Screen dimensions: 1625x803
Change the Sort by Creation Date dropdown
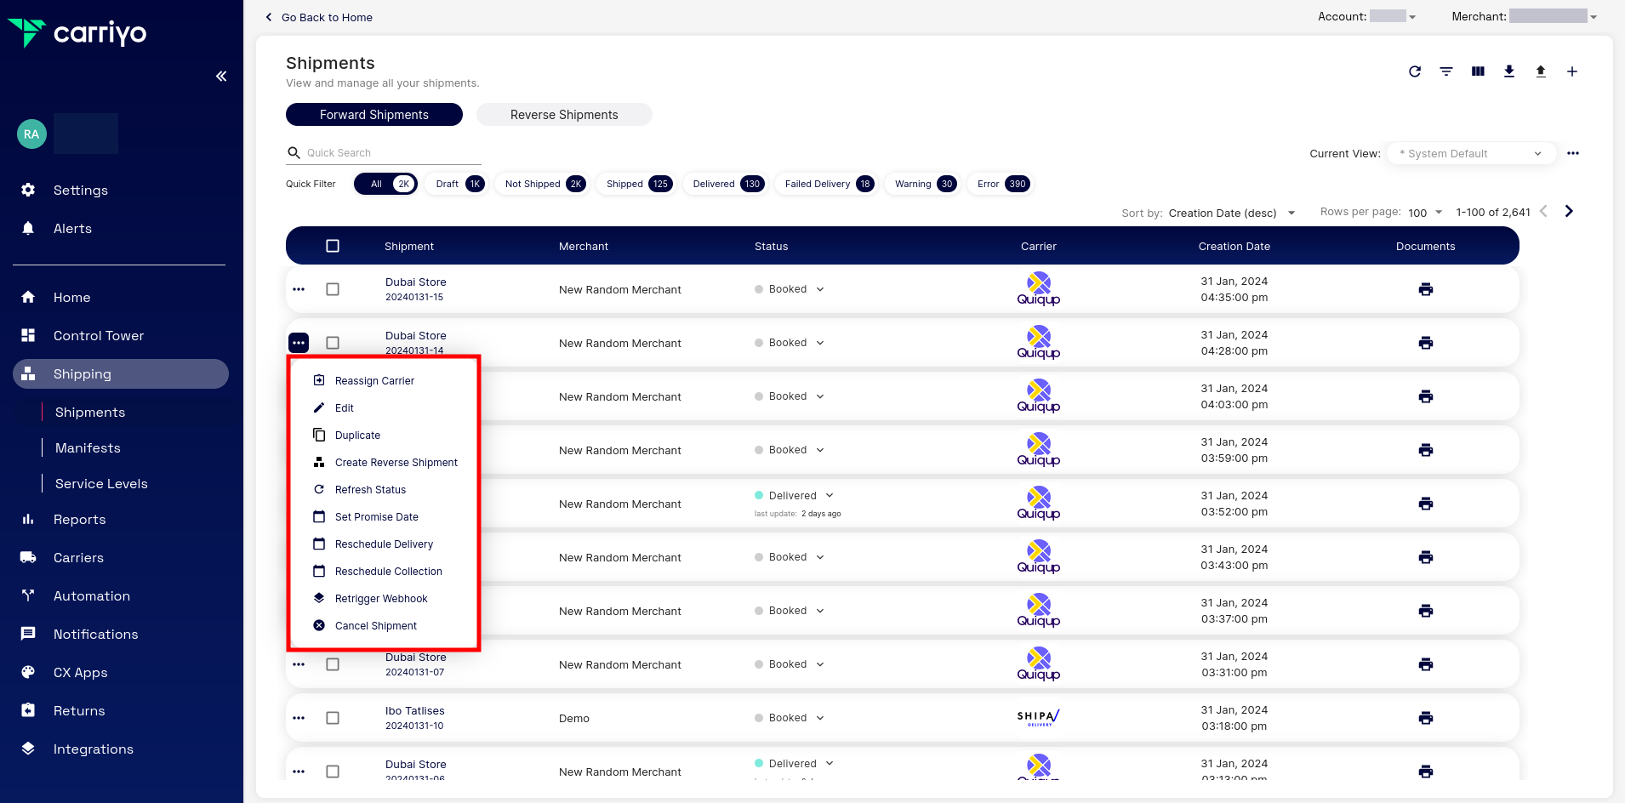(1231, 213)
